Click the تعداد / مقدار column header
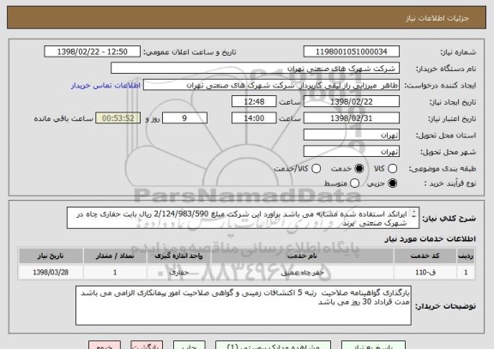Screen dimensions: 494x349 click(115, 256)
